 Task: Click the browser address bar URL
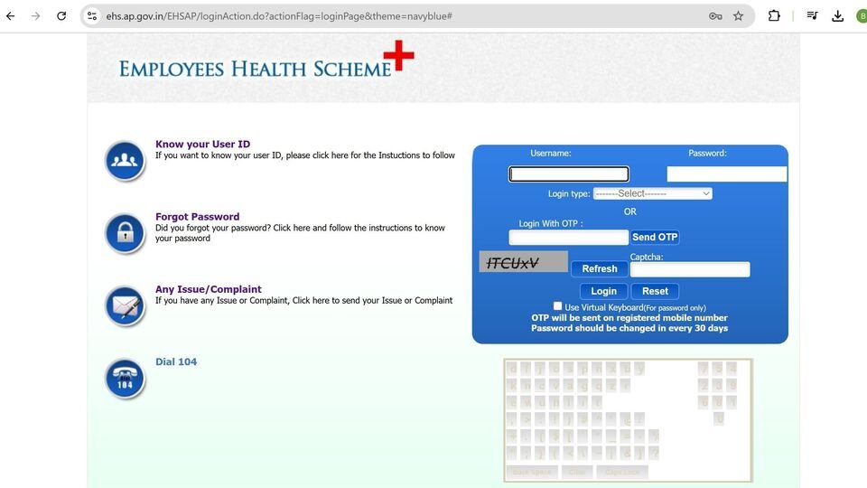(x=279, y=16)
